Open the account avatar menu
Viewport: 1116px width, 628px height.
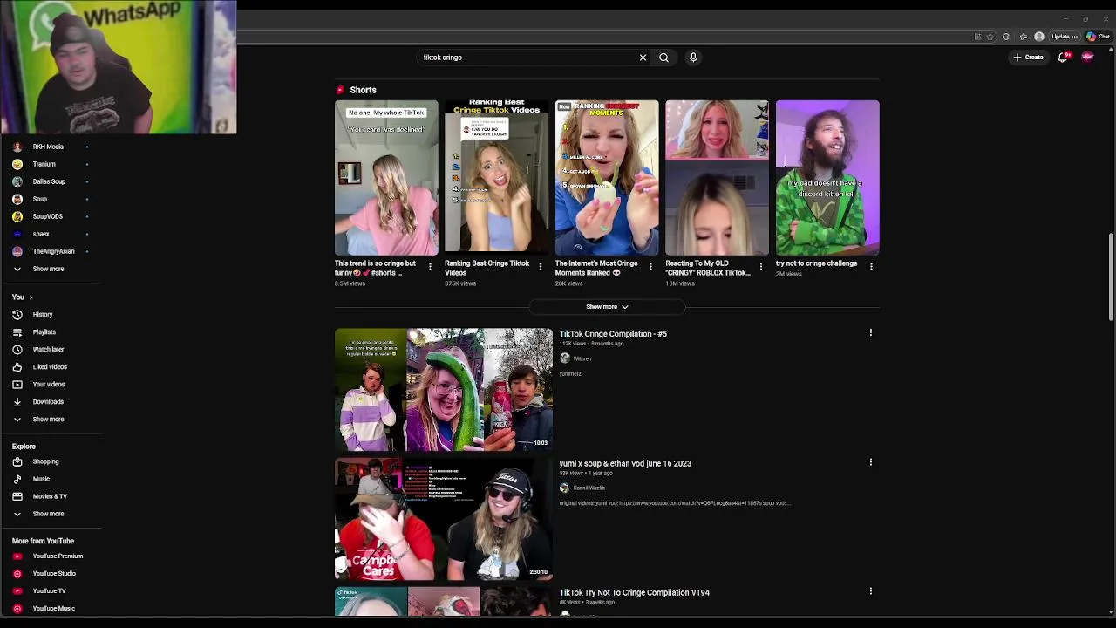(1087, 58)
